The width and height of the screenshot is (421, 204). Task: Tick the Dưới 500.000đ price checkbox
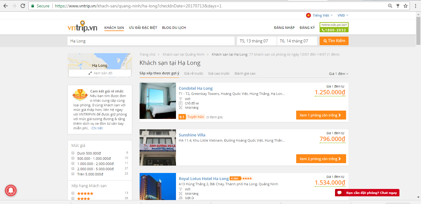click(73, 153)
